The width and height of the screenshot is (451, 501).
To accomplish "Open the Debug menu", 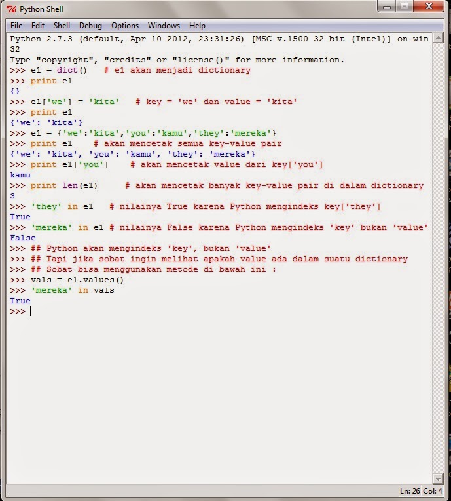I will (90, 26).
